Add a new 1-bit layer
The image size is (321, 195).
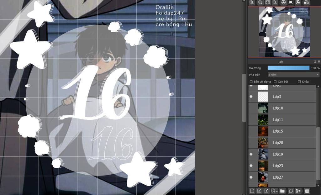point(266,191)
